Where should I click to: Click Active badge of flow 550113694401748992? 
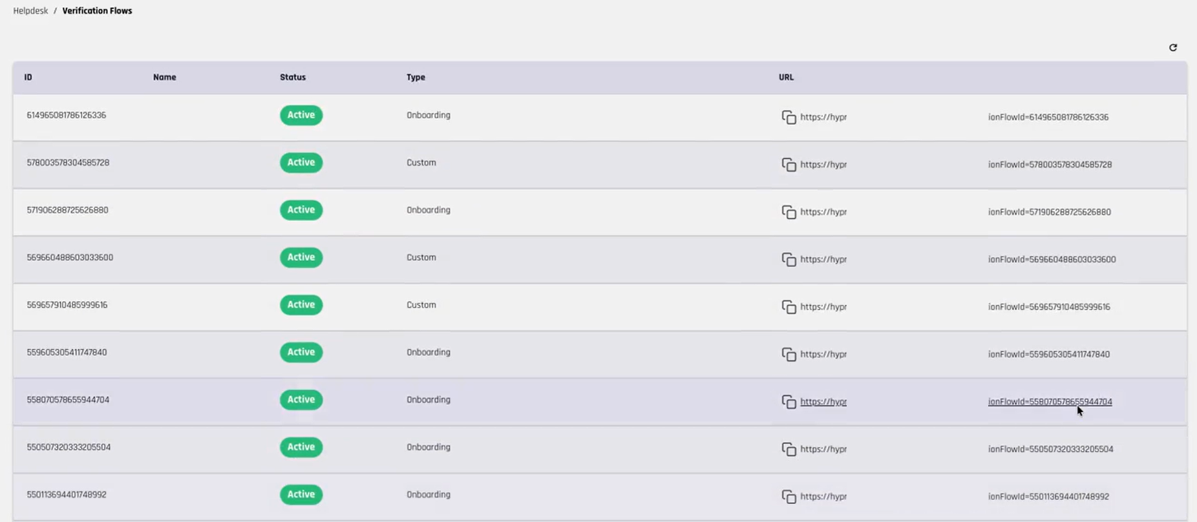[301, 494]
